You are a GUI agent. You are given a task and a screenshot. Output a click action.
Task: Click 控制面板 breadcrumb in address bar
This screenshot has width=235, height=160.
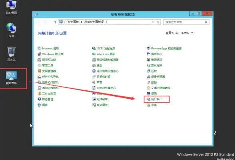click(73, 22)
